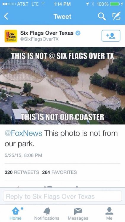The width and height of the screenshot is (125, 222).
Task: Tap the verified badge beside account name
Action: click(x=78, y=33)
